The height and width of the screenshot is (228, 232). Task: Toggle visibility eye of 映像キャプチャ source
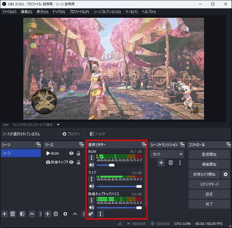point(71,162)
